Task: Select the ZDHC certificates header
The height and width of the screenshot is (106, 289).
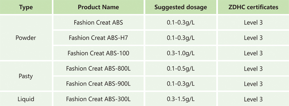Action: [253, 7]
